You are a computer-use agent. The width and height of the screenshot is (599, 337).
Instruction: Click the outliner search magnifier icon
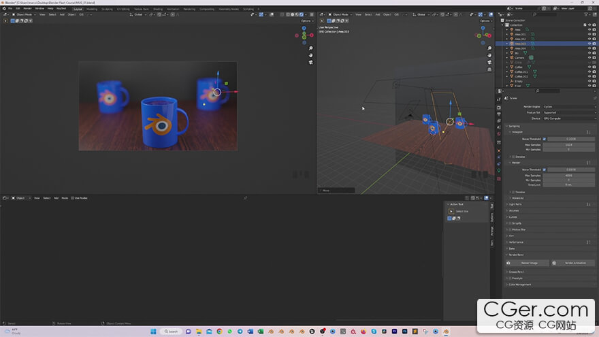[534, 14]
